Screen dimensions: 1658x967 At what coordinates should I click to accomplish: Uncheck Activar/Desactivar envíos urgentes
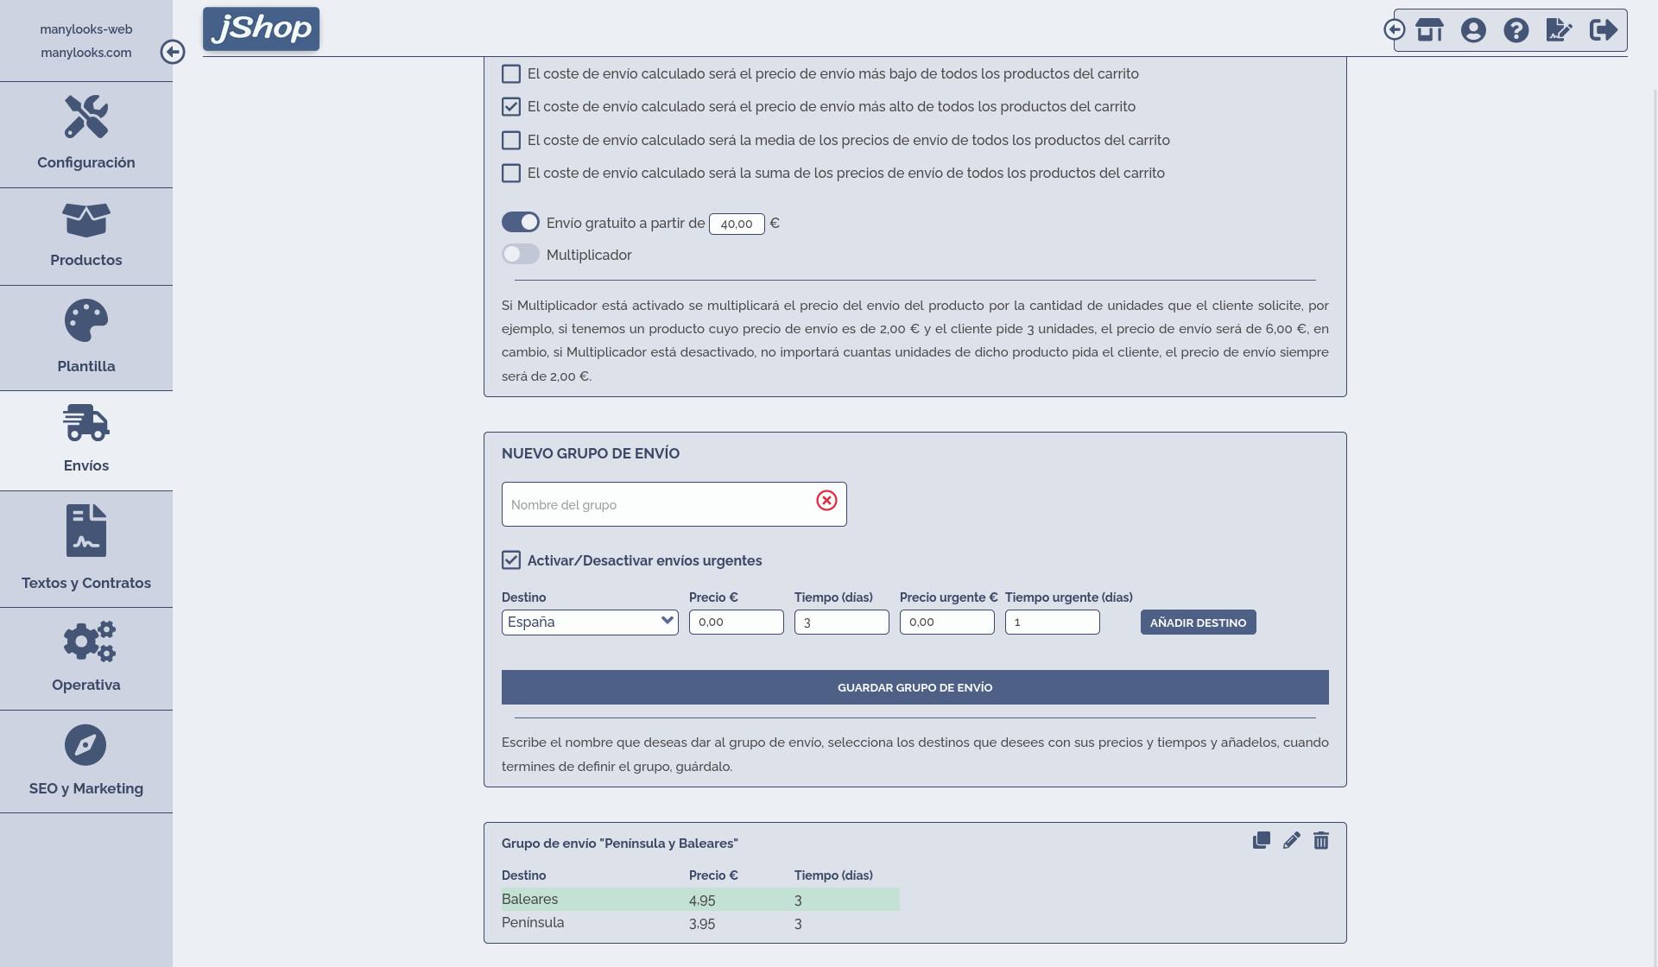coord(511,560)
